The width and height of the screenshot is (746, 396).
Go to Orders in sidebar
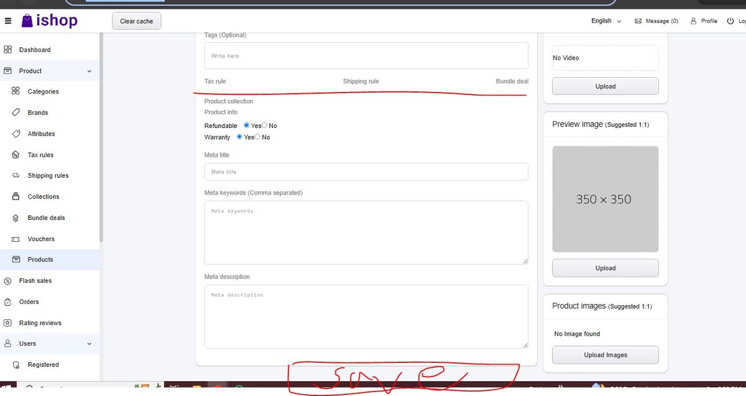point(29,302)
